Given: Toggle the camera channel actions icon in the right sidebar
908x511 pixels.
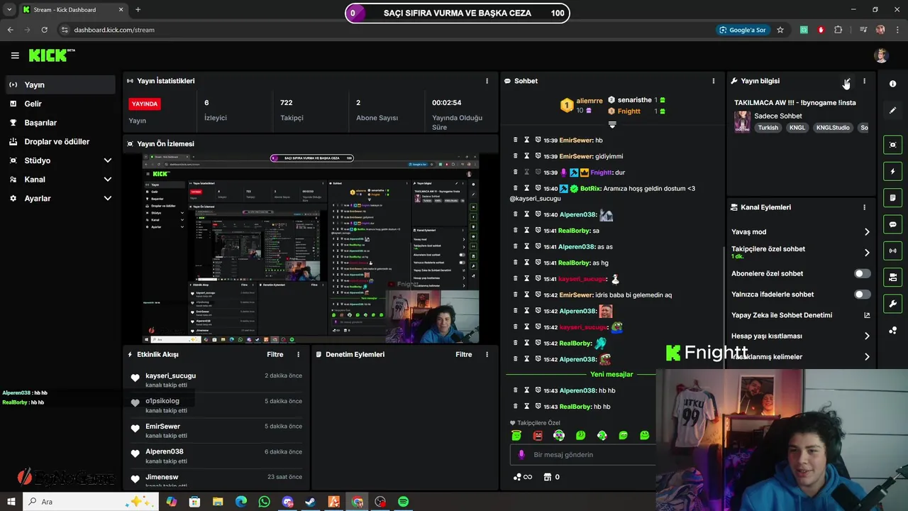Looking at the screenshot, I should [892, 277].
